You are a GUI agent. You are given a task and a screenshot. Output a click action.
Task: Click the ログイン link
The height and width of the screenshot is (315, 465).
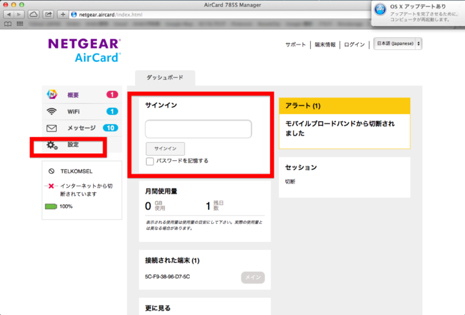(355, 45)
